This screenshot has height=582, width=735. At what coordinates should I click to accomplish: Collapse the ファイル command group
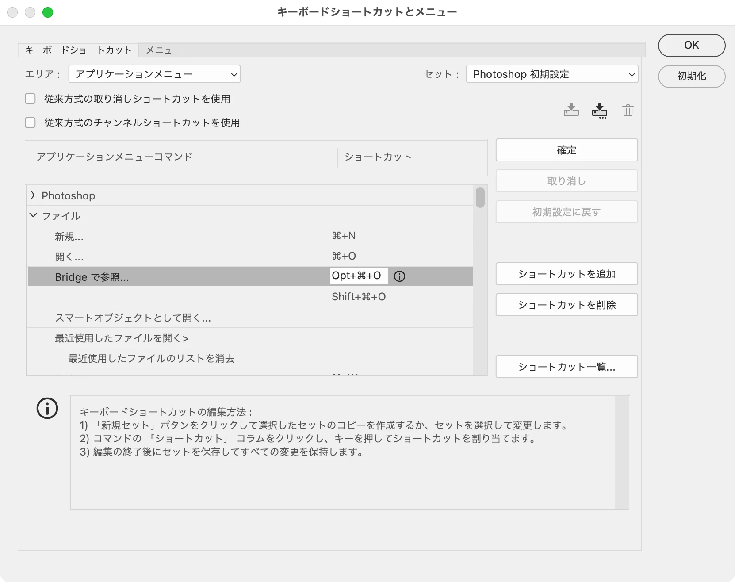click(33, 215)
